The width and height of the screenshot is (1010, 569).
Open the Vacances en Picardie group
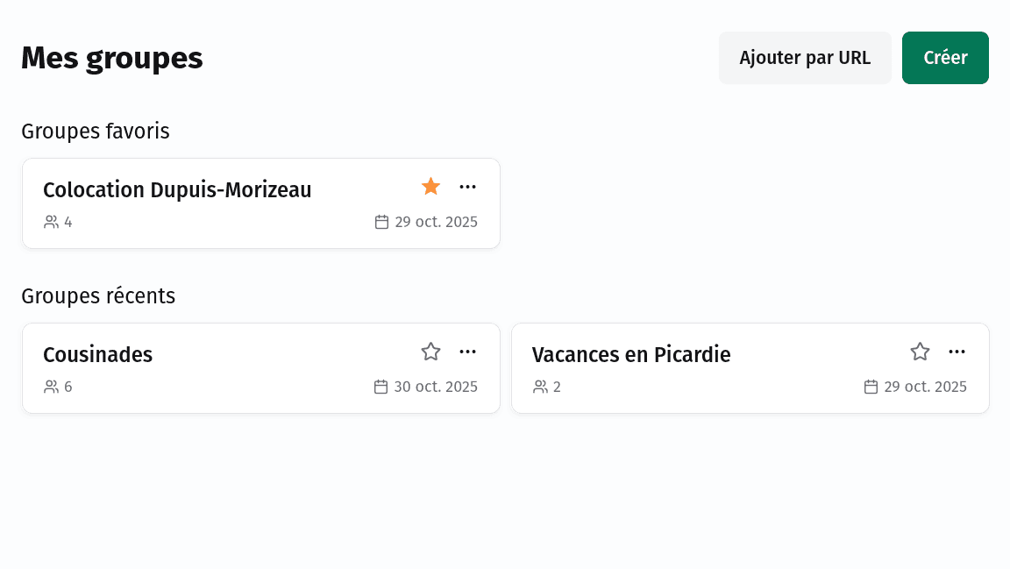point(631,355)
